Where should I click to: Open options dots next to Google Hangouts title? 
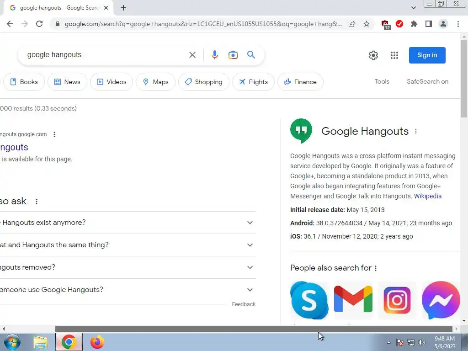[416, 131]
